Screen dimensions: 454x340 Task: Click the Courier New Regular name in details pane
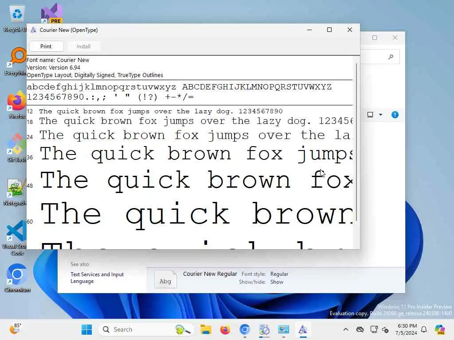[210, 274]
